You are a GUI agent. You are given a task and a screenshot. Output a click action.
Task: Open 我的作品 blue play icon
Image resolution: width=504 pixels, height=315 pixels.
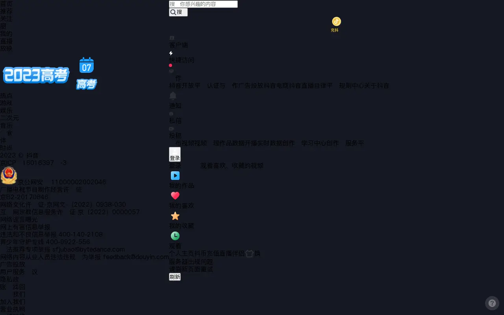(175, 176)
